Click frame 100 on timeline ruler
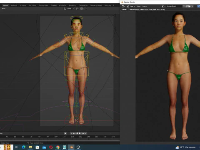Image resolution: width=200 pixels, height=150 pixels. 56,137
